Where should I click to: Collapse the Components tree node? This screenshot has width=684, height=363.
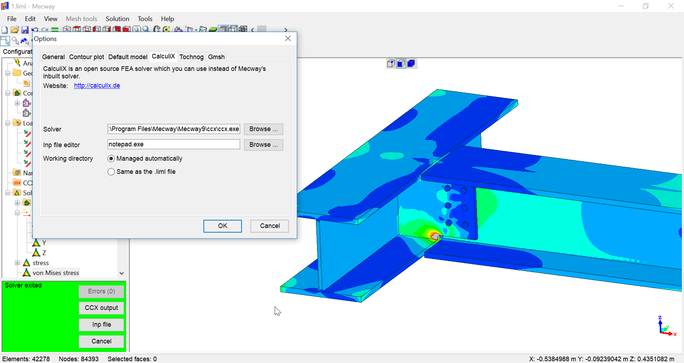(x=7, y=93)
